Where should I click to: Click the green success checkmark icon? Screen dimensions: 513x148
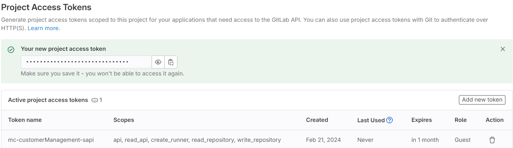pyautogui.click(x=11, y=50)
